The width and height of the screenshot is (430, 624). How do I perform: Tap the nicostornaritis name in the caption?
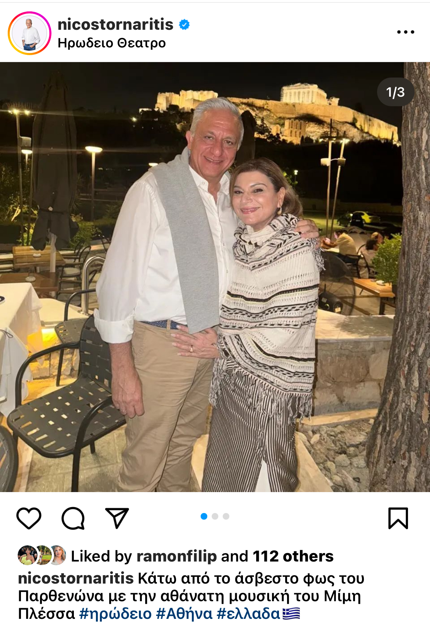[76, 578]
